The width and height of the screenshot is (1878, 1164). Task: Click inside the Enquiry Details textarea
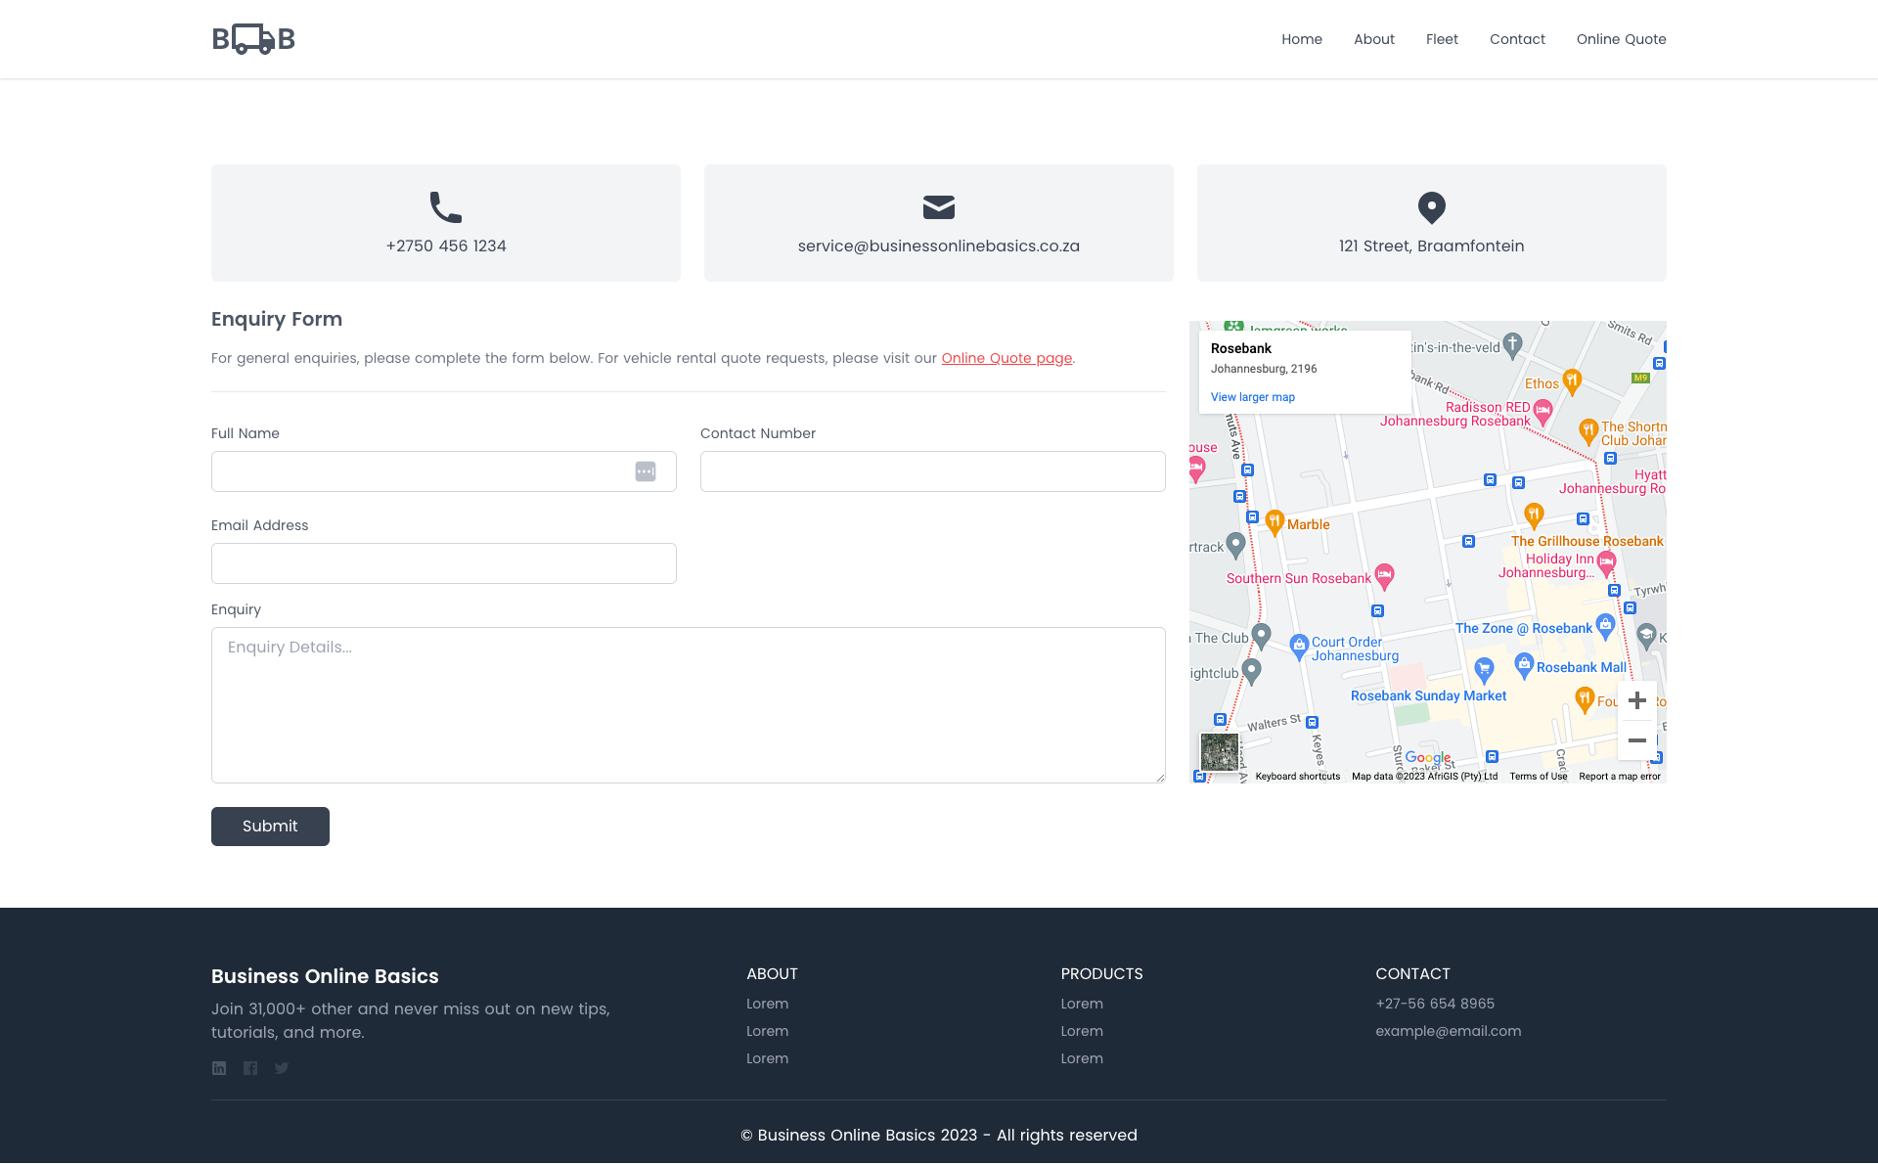click(688, 704)
